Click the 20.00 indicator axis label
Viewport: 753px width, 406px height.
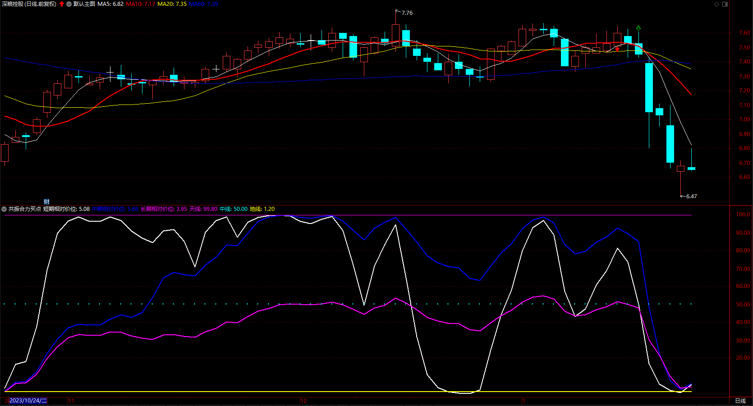[x=743, y=358]
